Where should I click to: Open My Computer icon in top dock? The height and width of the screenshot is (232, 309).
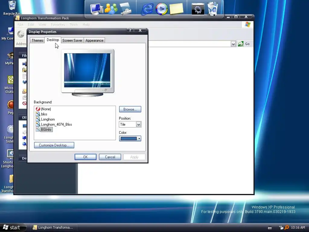pyautogui.click(x=97, y=9)
